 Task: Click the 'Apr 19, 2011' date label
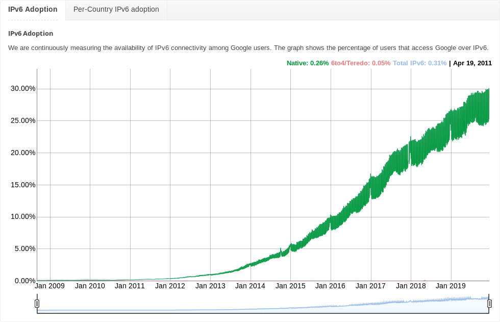click(472, 63)
